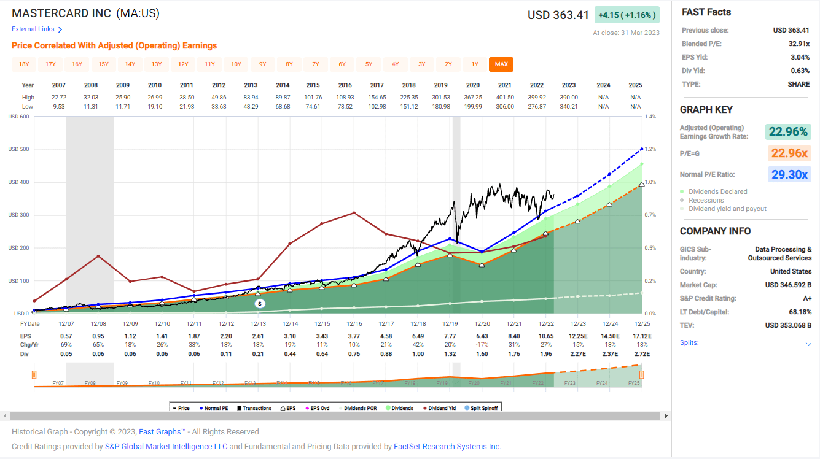Toggle Dividends POR visibility in the legend
The height and width of the screenshot is (459, 820).
point(342,407)
